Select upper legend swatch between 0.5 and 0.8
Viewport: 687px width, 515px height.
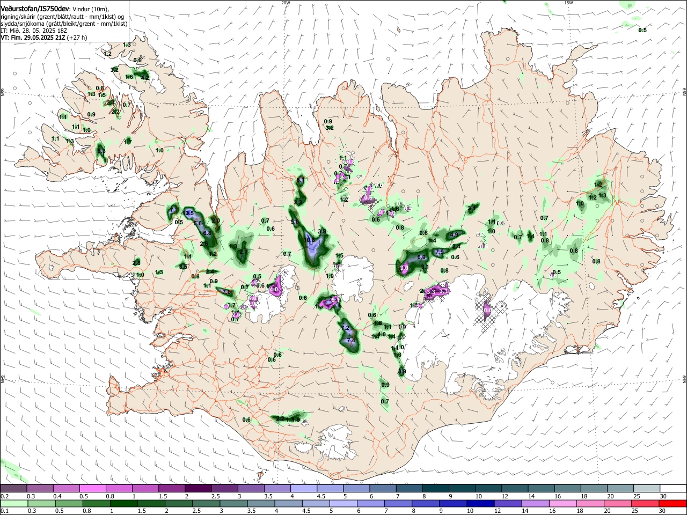tap(92, 488)
